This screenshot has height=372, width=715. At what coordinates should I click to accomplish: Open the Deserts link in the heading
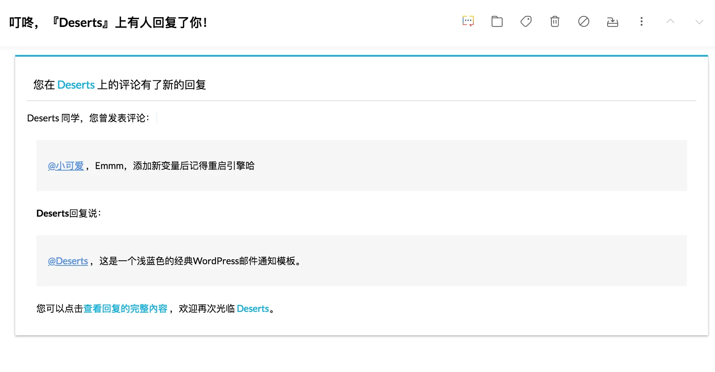[76, 85]
